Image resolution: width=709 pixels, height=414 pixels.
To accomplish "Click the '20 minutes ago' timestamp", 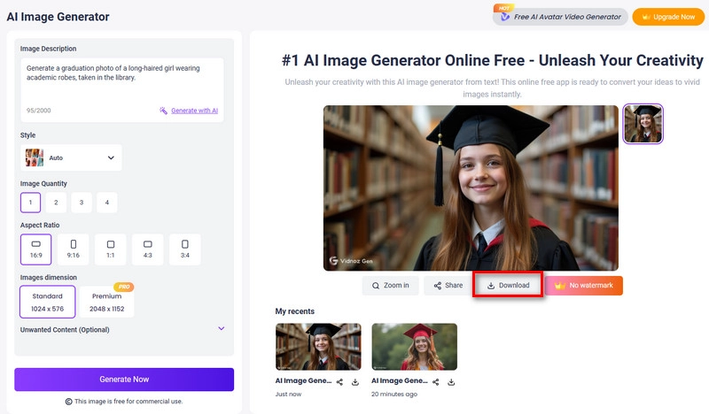I will (394, 395).
